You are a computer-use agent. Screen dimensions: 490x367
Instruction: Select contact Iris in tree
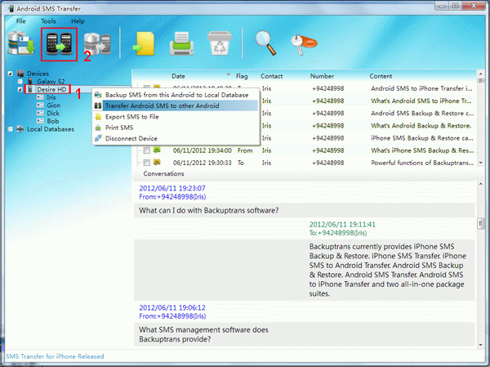51,97
